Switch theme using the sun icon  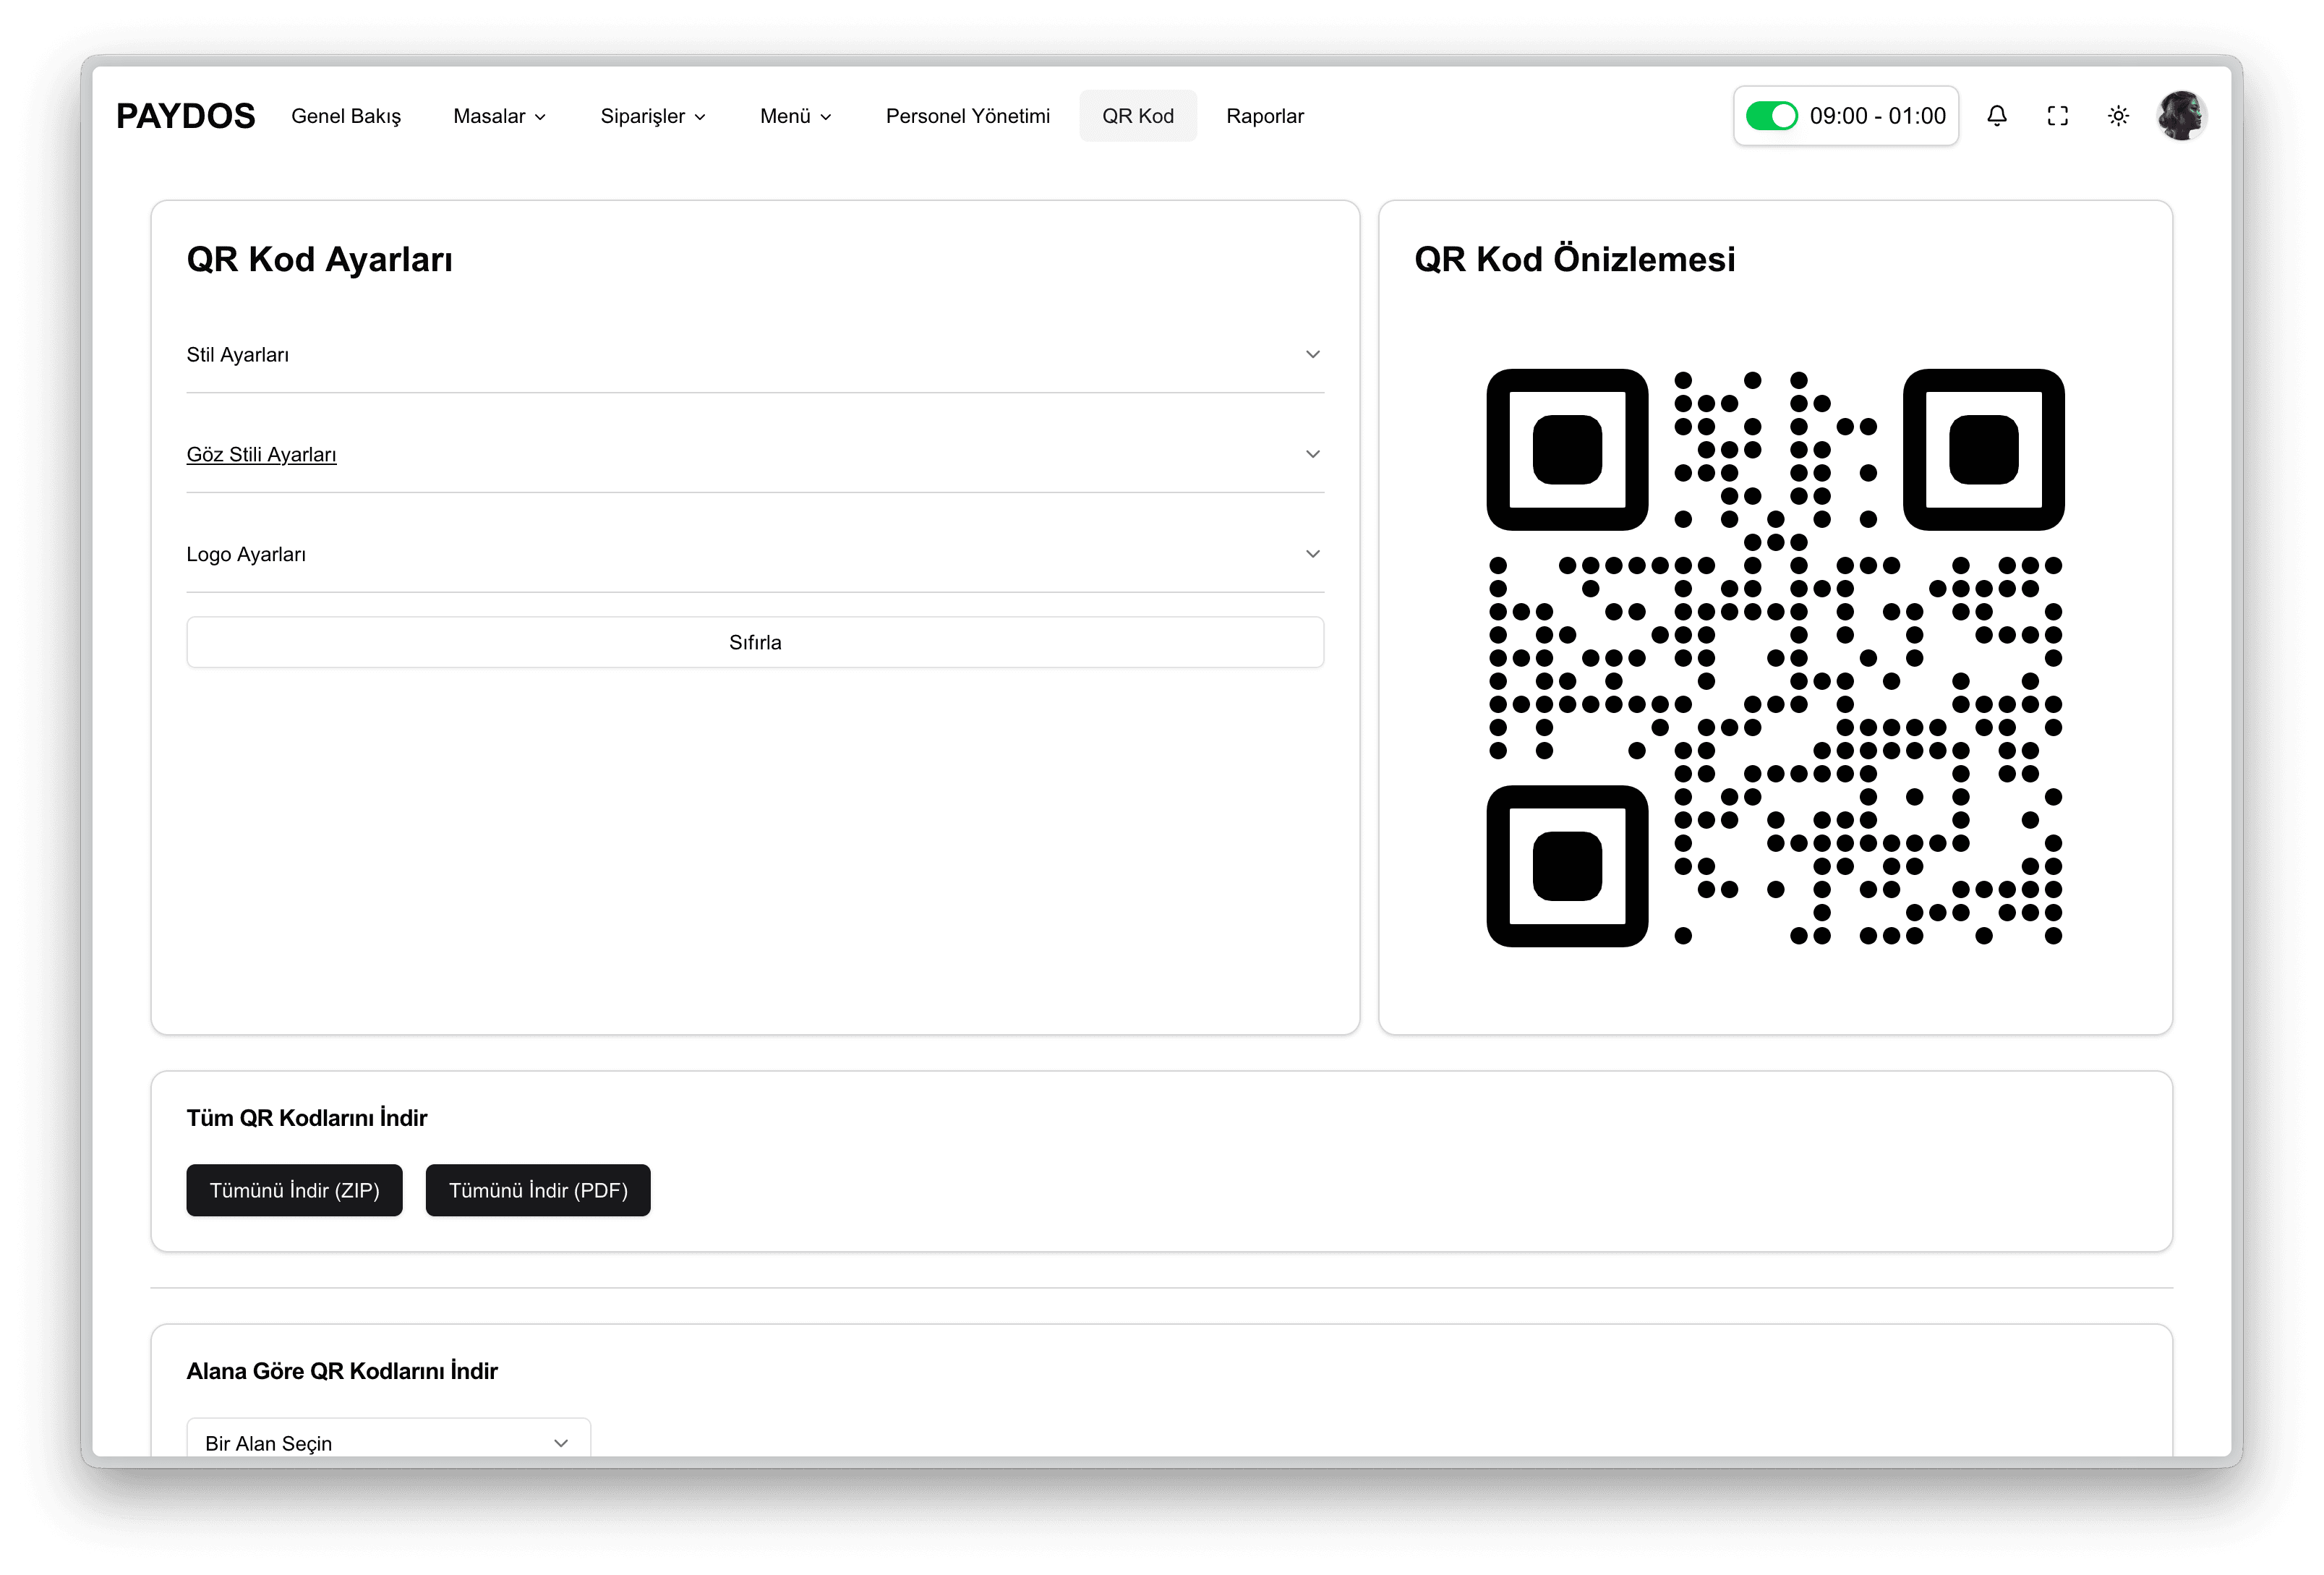(x=2117, y=115)
